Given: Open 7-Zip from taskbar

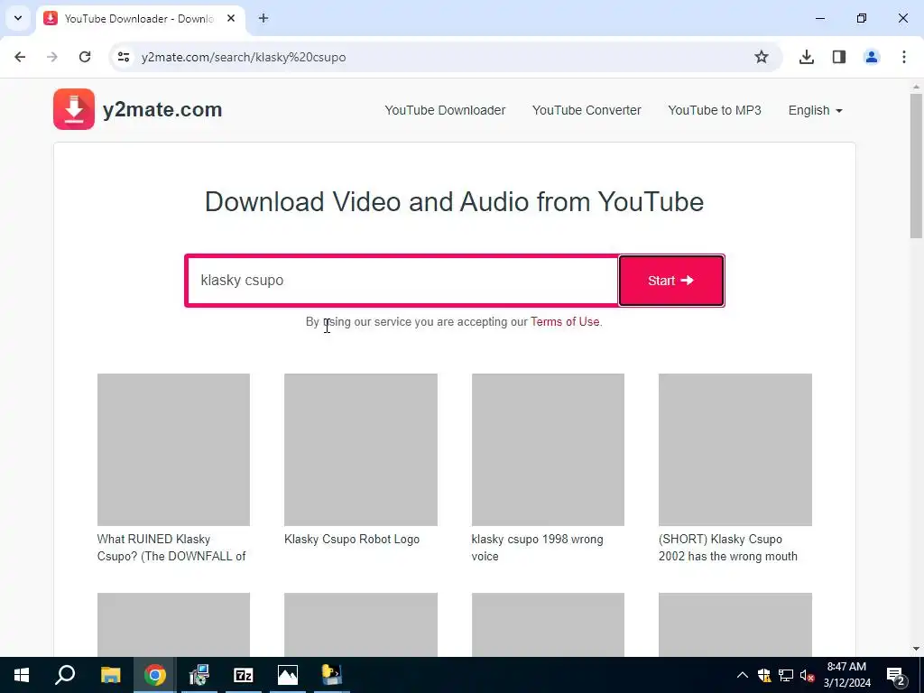Looking at the screenshot, I should pyautogui.click(x=244, y=675).
